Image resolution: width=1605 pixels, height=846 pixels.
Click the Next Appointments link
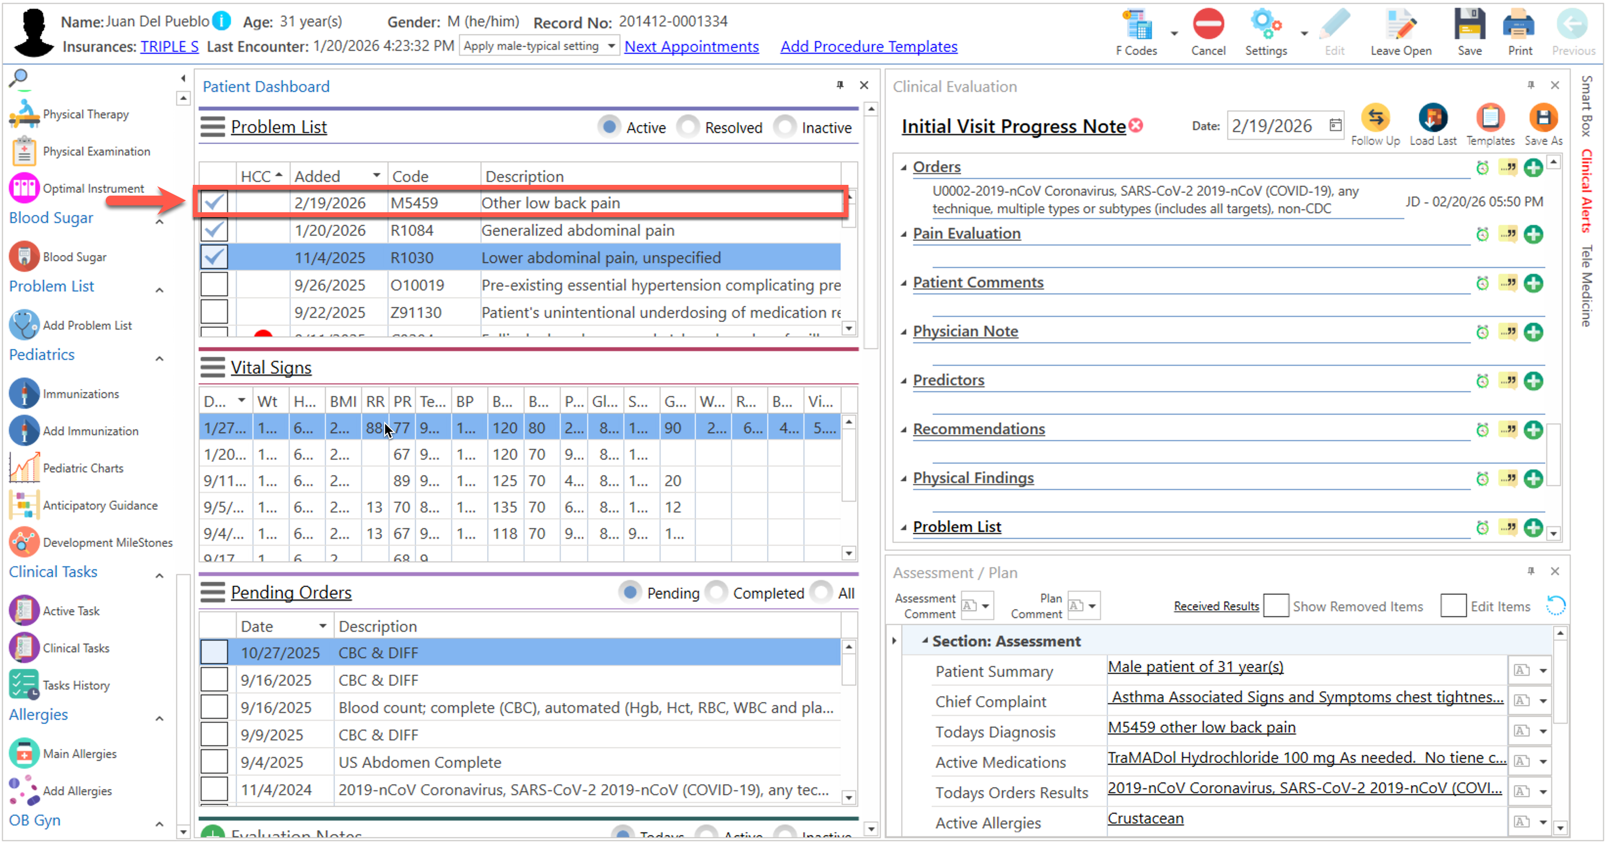691,46
